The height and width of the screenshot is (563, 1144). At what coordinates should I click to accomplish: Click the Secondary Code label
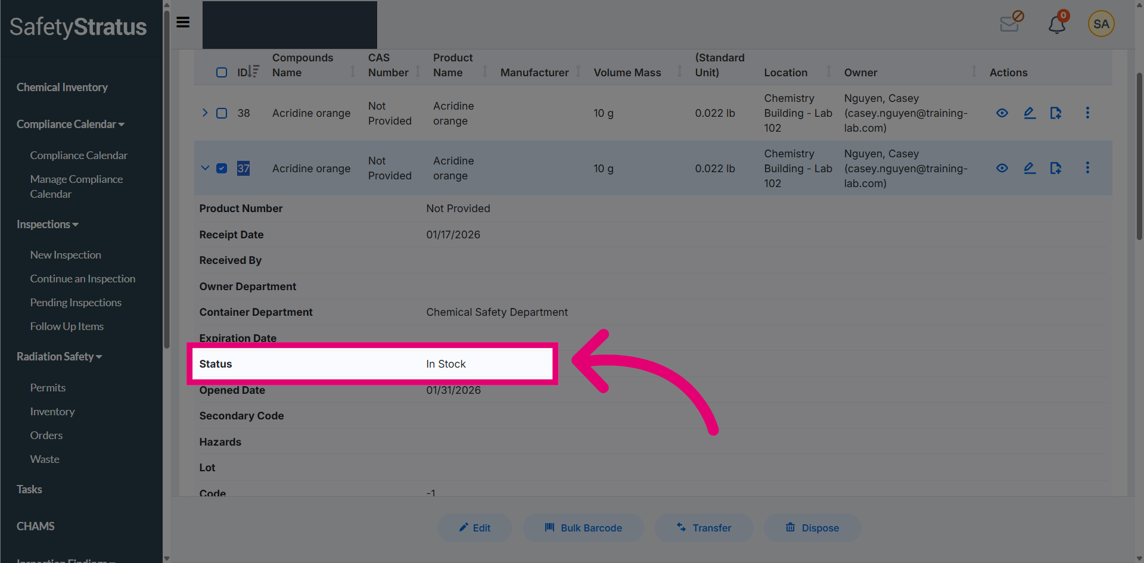click(x=241, y=416)
